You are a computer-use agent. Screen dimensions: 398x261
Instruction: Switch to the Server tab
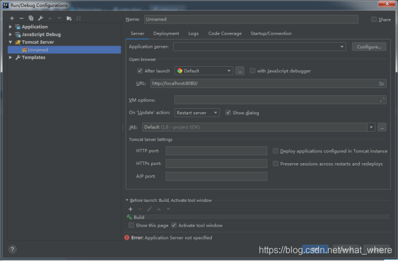click(x=137, y=33)
